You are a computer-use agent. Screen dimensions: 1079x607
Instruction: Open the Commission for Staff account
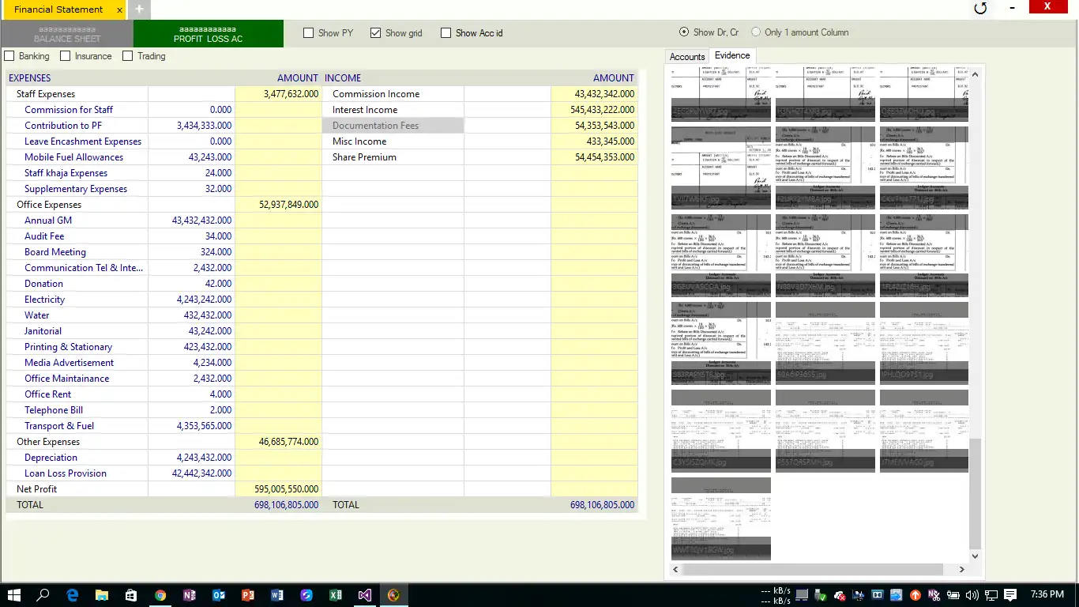(x=69, y=110)
